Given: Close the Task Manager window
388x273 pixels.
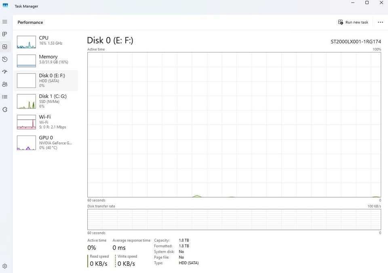Looking at the screenshot, I should point(381,3).
